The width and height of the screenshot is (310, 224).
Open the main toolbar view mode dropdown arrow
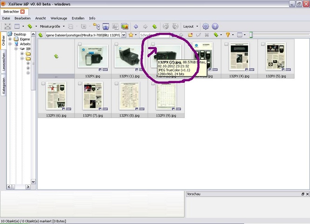(x=23, y=26)
